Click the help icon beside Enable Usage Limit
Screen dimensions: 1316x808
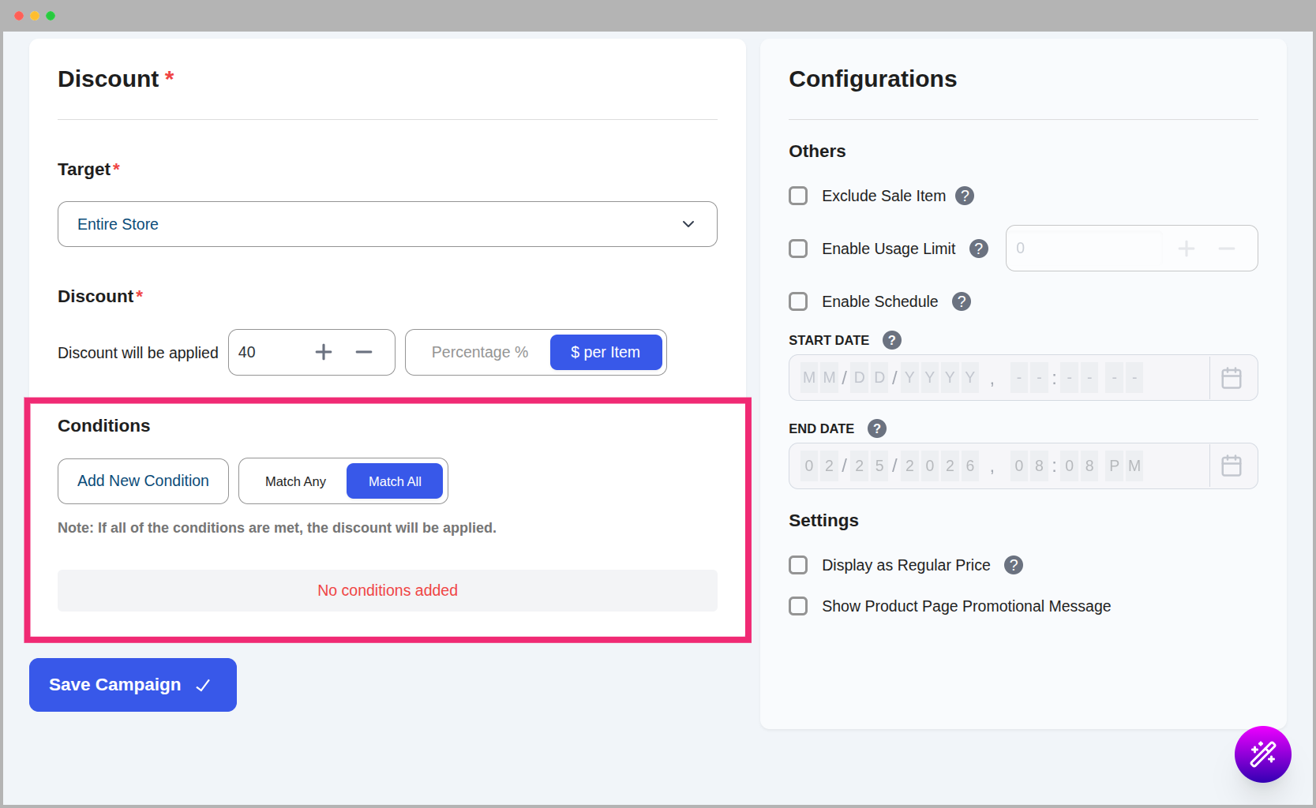pyautogui.click(x=978, y=249)
